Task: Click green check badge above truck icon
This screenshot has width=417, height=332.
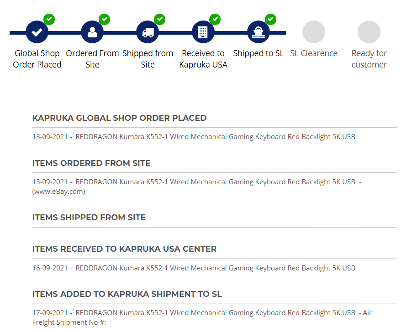Action: click(x=160, y=20)
